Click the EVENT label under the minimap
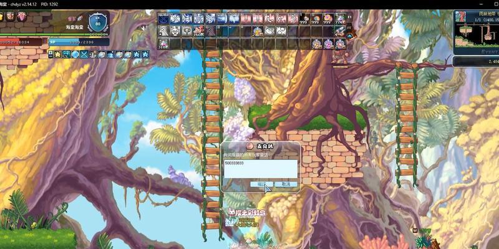Viewport: 499px width, 249px height. (490, 52)
